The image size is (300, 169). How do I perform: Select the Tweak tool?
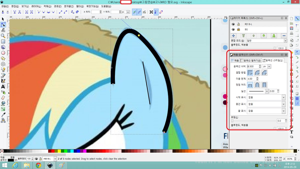(x=3, y=30)
